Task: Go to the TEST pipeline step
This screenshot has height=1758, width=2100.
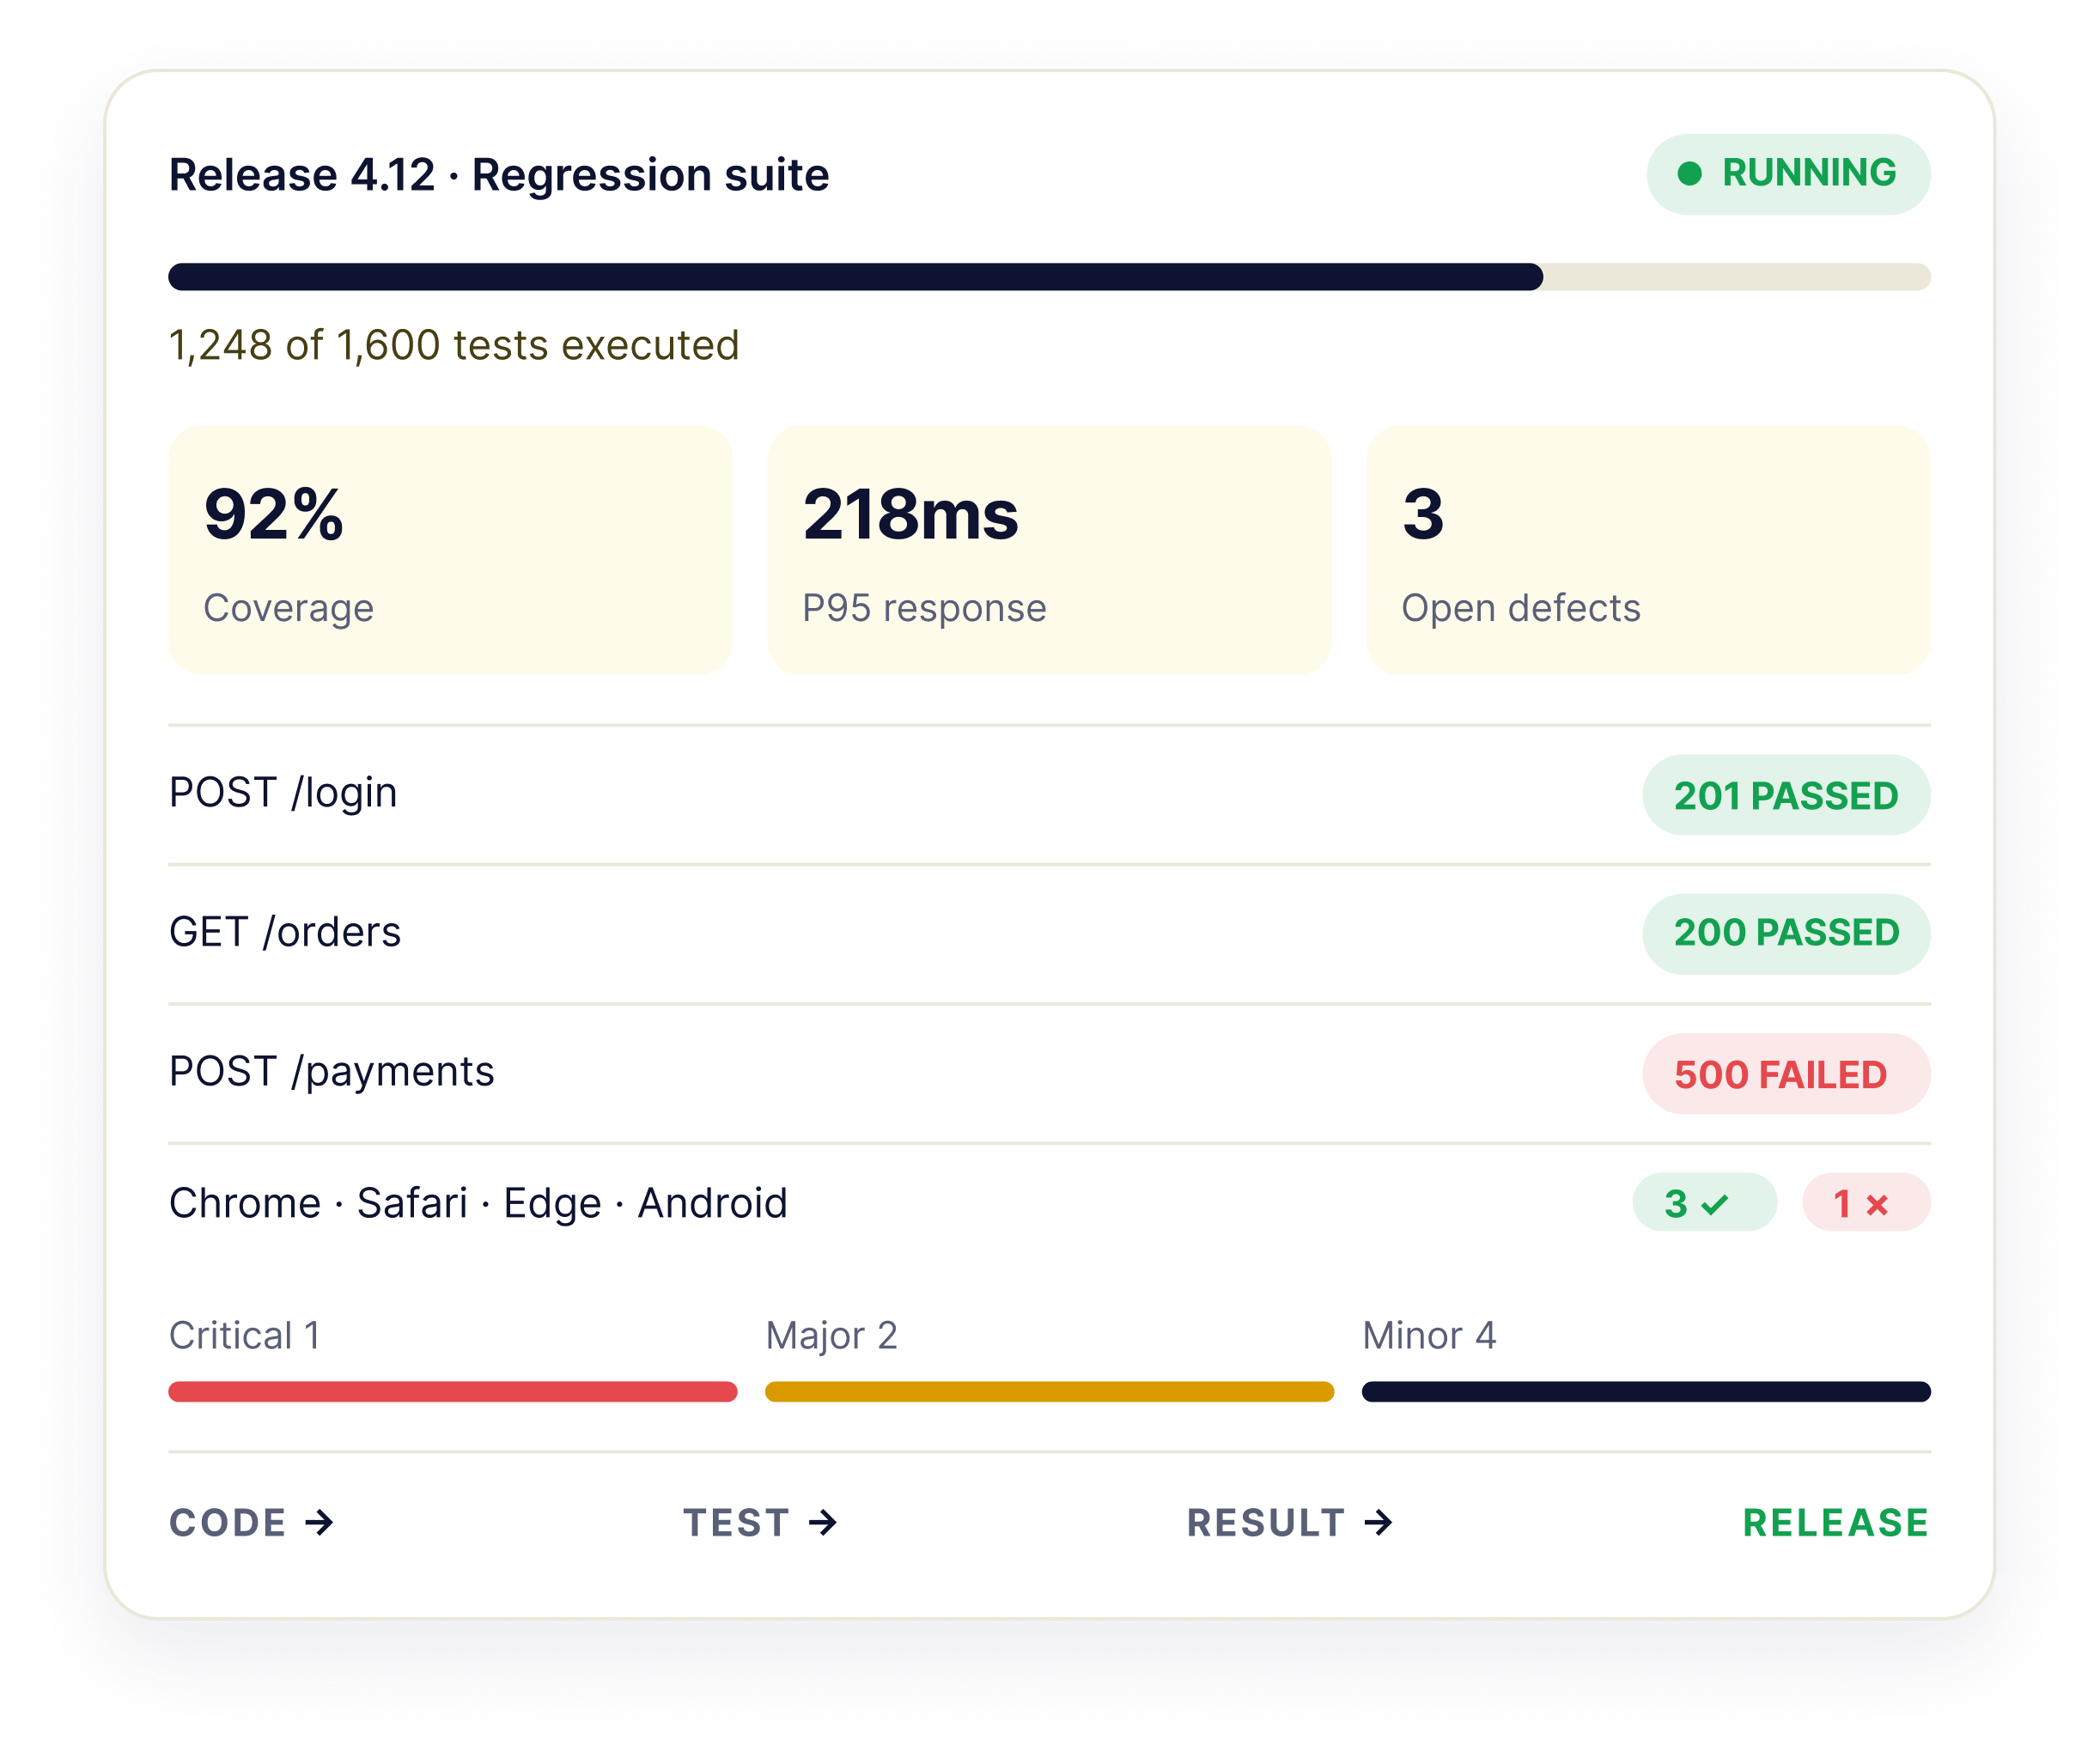Action: click(x=736, y=1523)
